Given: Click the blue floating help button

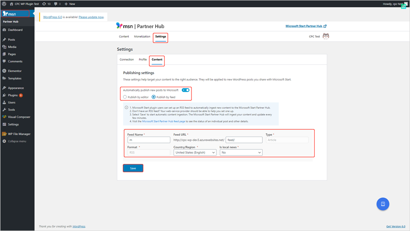Looking at the screenshot, I should [x=383, y=204].
